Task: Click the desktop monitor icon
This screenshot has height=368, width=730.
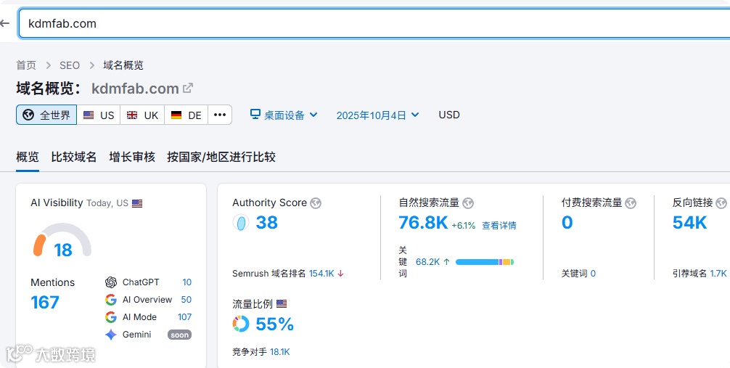Action: (x=255, y=114)
